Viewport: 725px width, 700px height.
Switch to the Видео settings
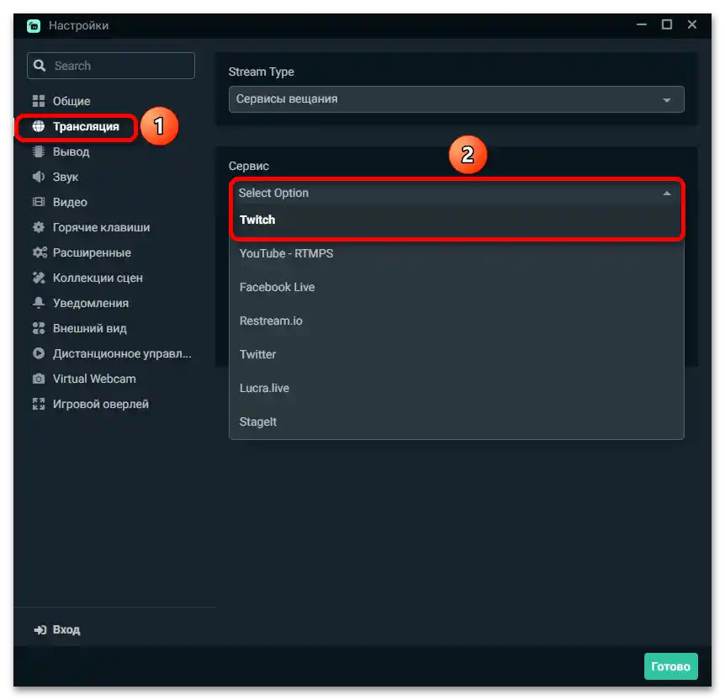click(x=70, y=202)
